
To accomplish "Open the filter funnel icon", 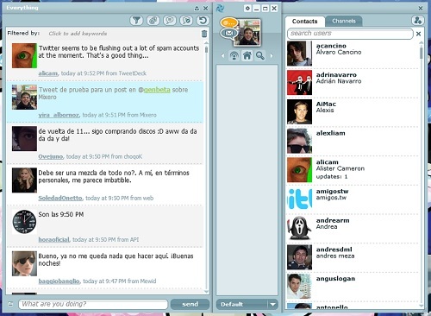I will [x=136, y=20].
